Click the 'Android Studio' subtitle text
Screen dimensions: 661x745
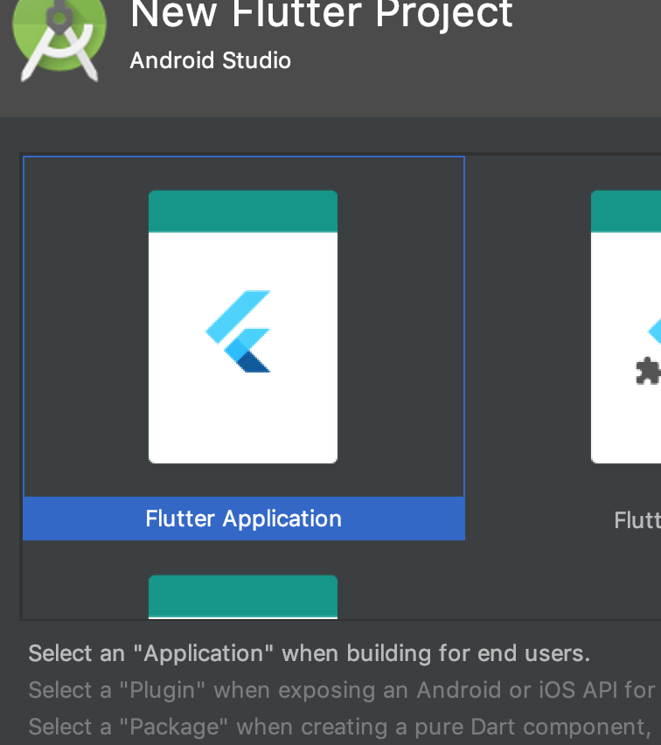click(x=211, y=60)
